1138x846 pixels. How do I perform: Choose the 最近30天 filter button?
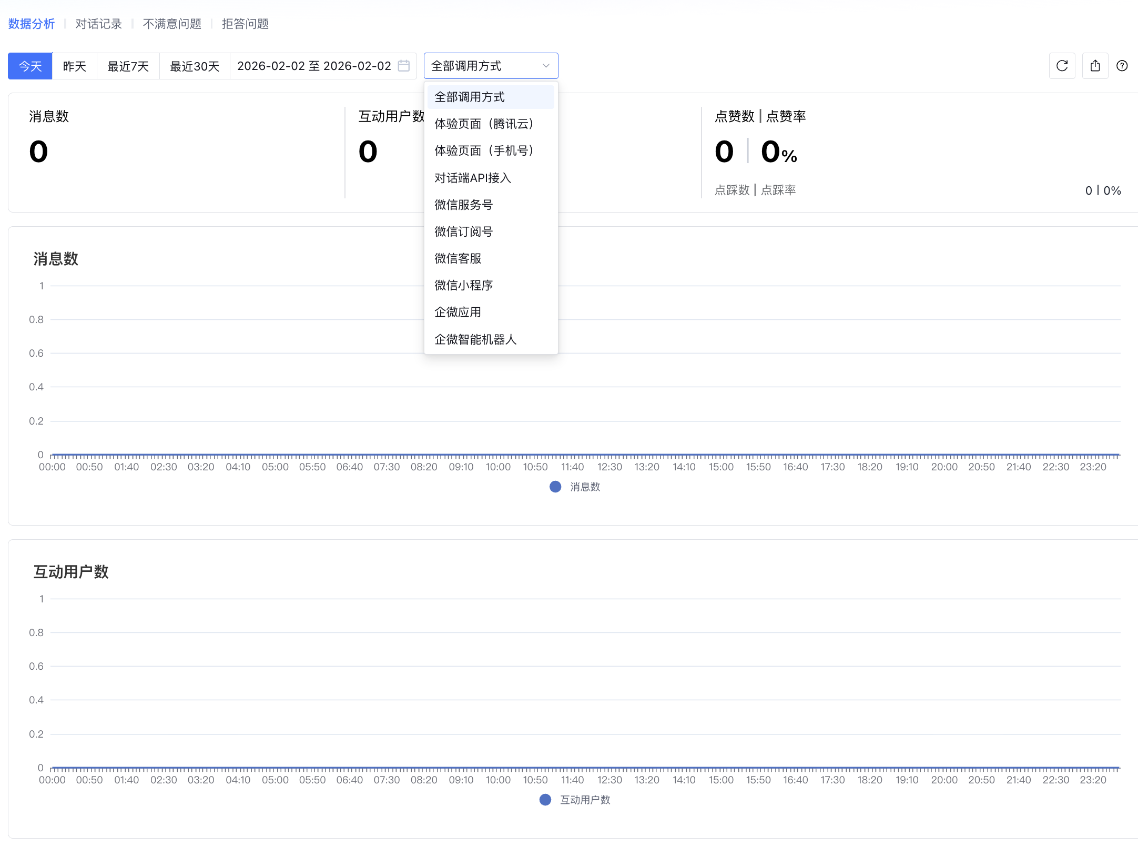pyautogui.click(x=195, y=66)
